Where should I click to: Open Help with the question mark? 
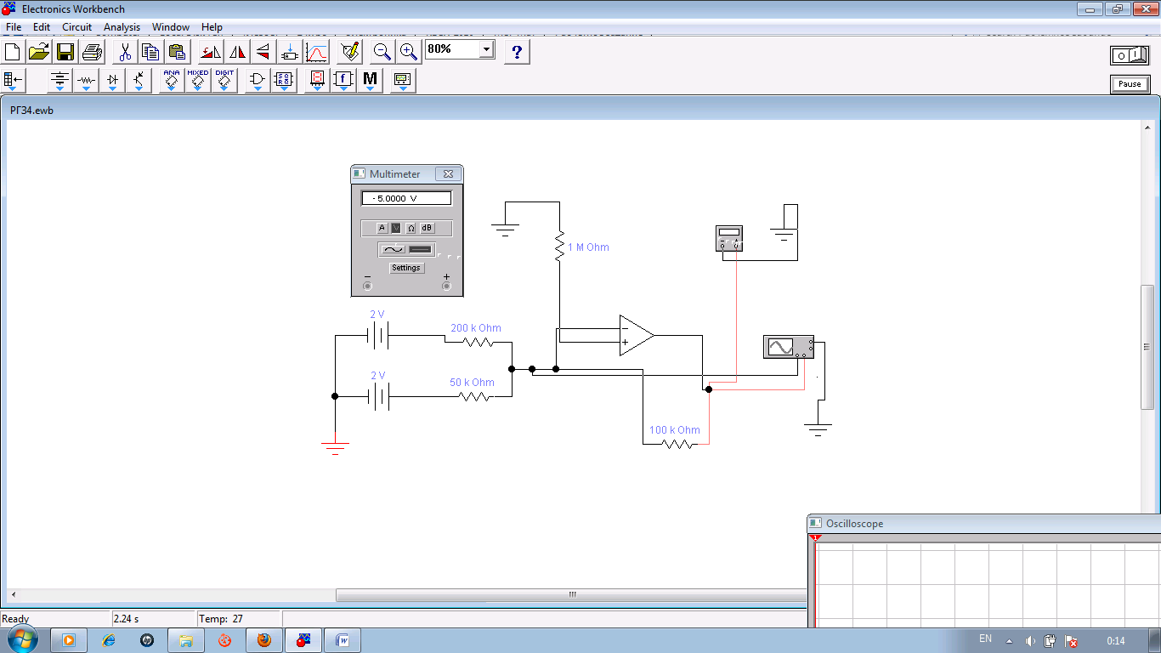517,52
